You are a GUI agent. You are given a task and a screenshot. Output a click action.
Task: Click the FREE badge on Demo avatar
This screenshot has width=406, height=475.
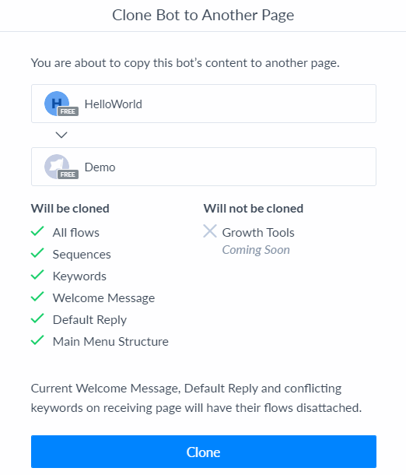click(68, 174)
